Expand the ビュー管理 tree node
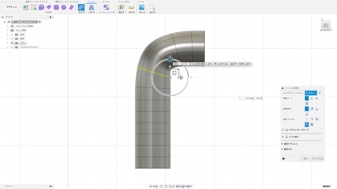Screen dimensions: 337x189 8,30
